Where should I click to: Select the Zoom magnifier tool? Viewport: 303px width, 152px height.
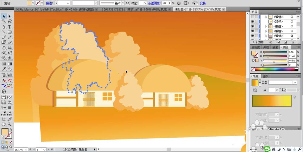coord(10,124)
